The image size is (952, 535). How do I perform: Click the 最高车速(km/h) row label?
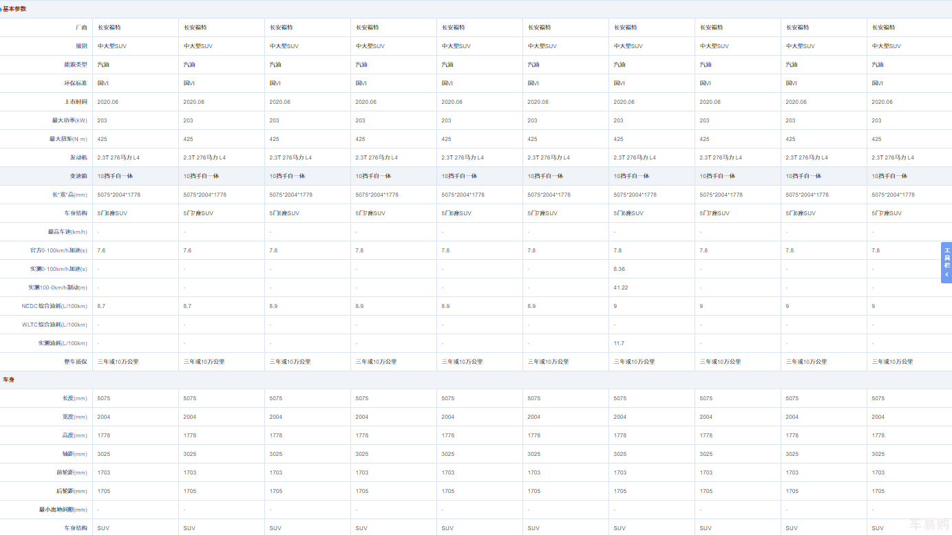coord(67,232)
